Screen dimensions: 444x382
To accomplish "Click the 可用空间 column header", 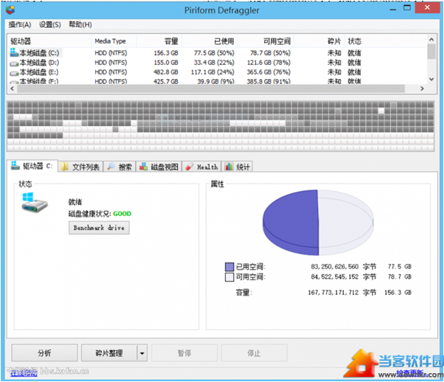I will [266, 41].
